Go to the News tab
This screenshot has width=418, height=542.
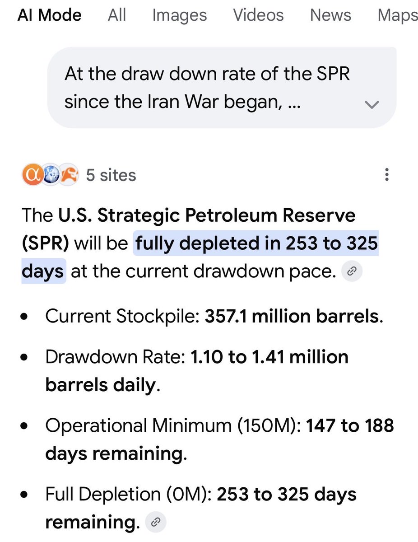pos(330,15)
